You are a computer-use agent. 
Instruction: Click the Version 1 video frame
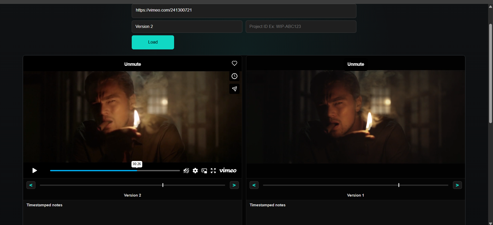pyautogui.click(x=356, y=117)
